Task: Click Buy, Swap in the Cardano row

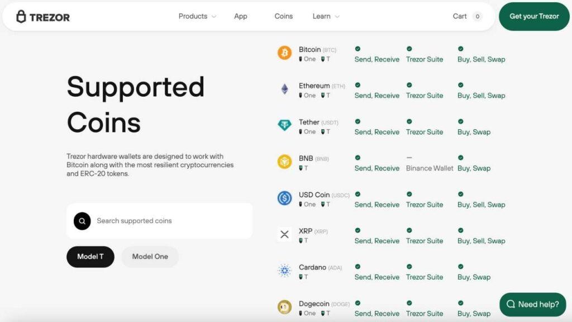Action: click(x=474, y=277)
